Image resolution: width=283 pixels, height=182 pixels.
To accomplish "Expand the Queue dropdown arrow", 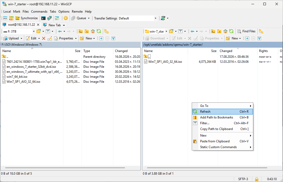I will [89, 18].
